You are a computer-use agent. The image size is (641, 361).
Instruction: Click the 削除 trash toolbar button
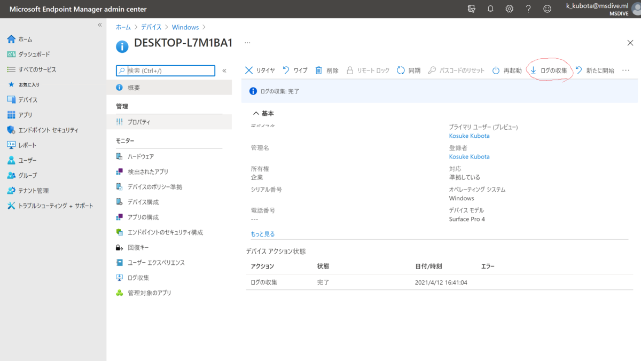pyautogui.click(x=327, y=70)
